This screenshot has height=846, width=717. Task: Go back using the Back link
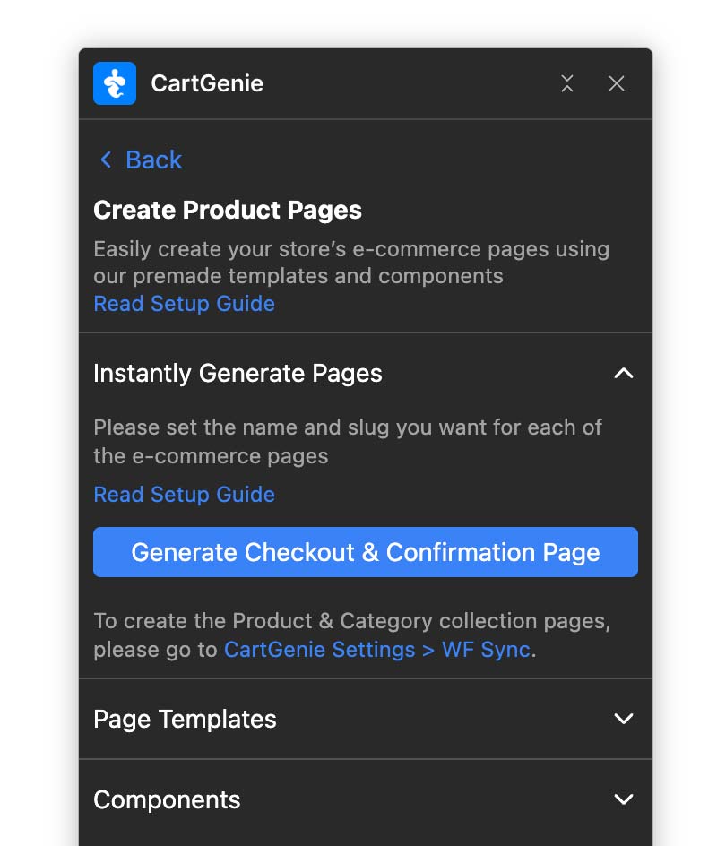point(142,160)
